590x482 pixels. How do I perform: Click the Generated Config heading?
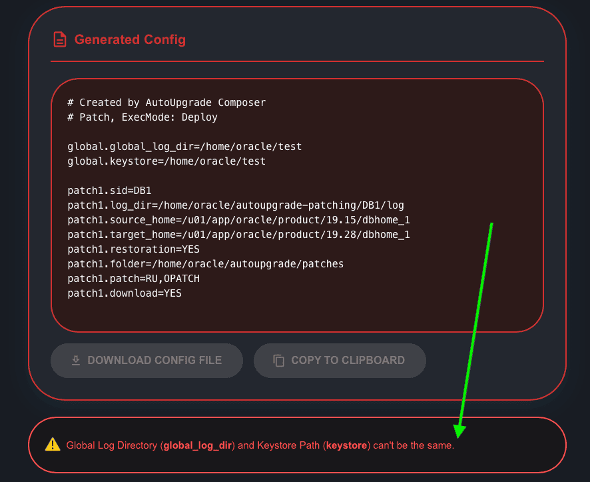pyautogui.click(x=130, y=40)
